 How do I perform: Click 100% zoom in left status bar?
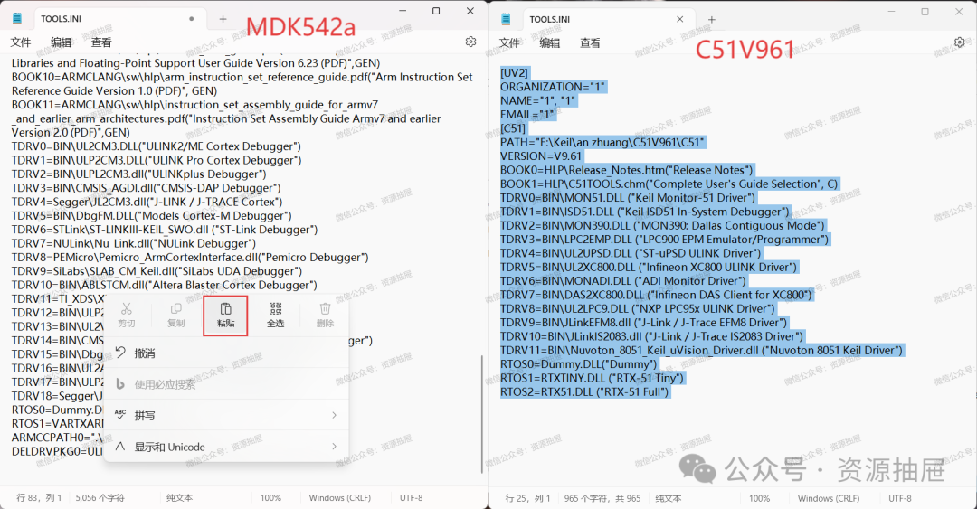tap(270, 498)
